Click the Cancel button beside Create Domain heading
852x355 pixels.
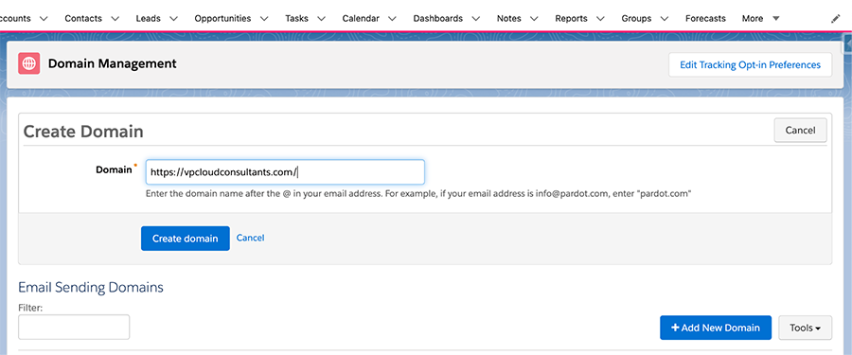point(800,130)
